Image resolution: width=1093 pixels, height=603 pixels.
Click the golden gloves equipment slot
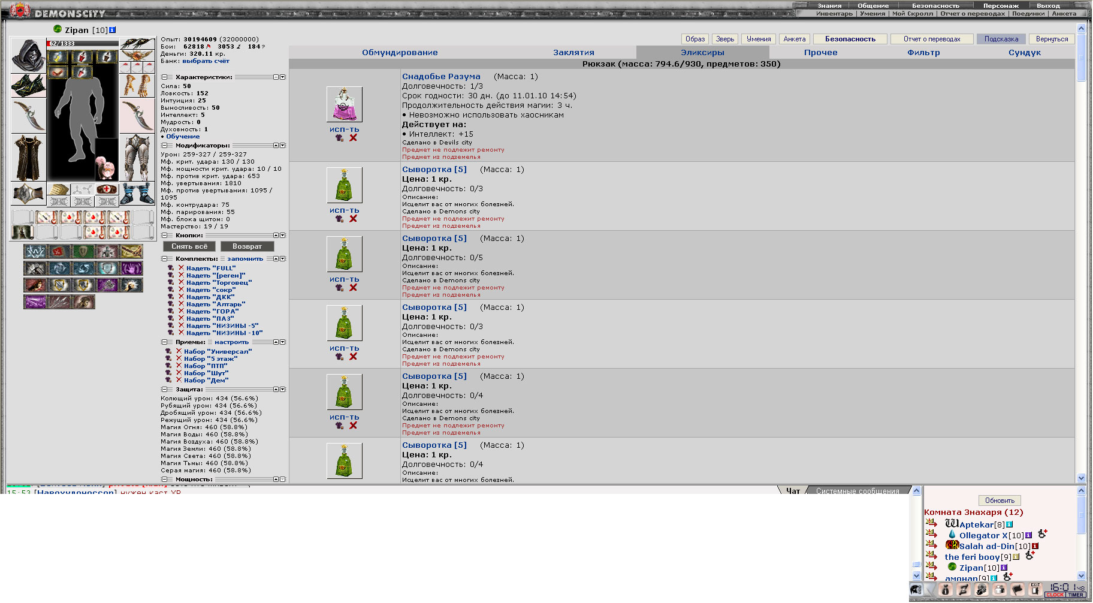click(x=137, y=85)
